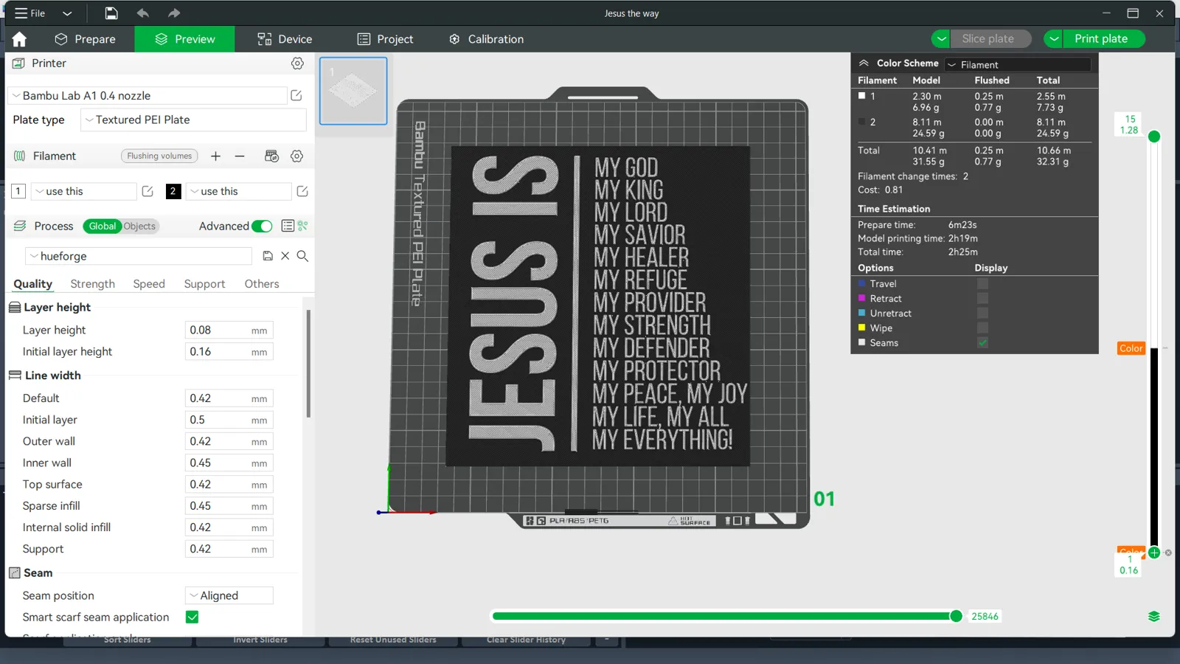The width and height of the screenshot is (1180, 664).
Task: Enable the Travel display checkbox
Action: pyautogui.click(x=982, y=283)
